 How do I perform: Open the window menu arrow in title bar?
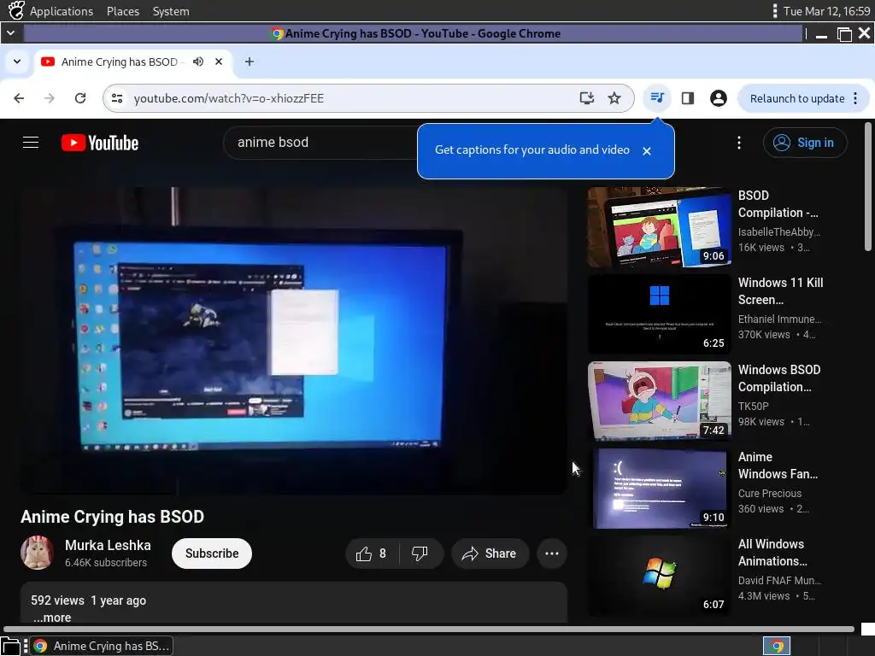(10, 33)
